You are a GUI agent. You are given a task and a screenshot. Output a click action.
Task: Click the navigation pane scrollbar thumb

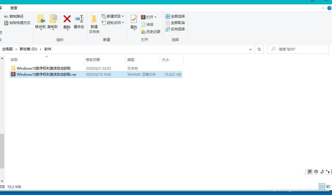[x=2, y=151]
